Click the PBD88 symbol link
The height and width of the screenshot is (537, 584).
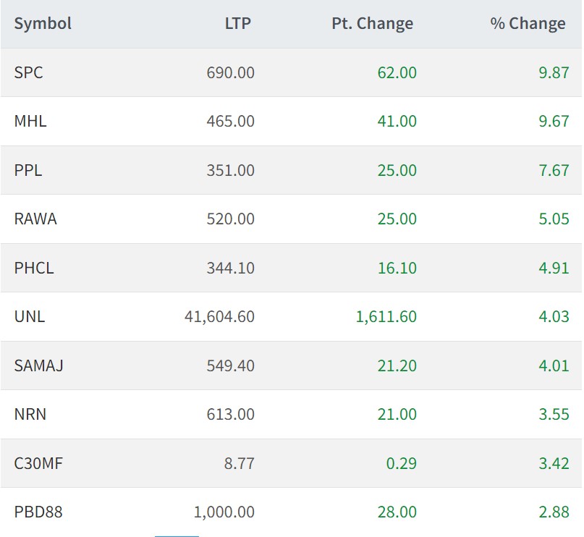38,512
